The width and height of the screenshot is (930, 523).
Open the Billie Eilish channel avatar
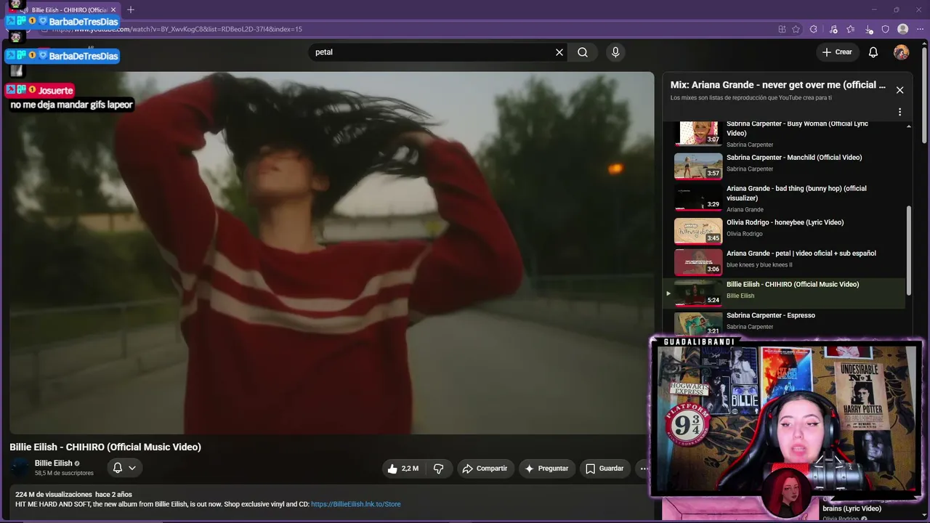pyautogui.click(x=20, y=468)
